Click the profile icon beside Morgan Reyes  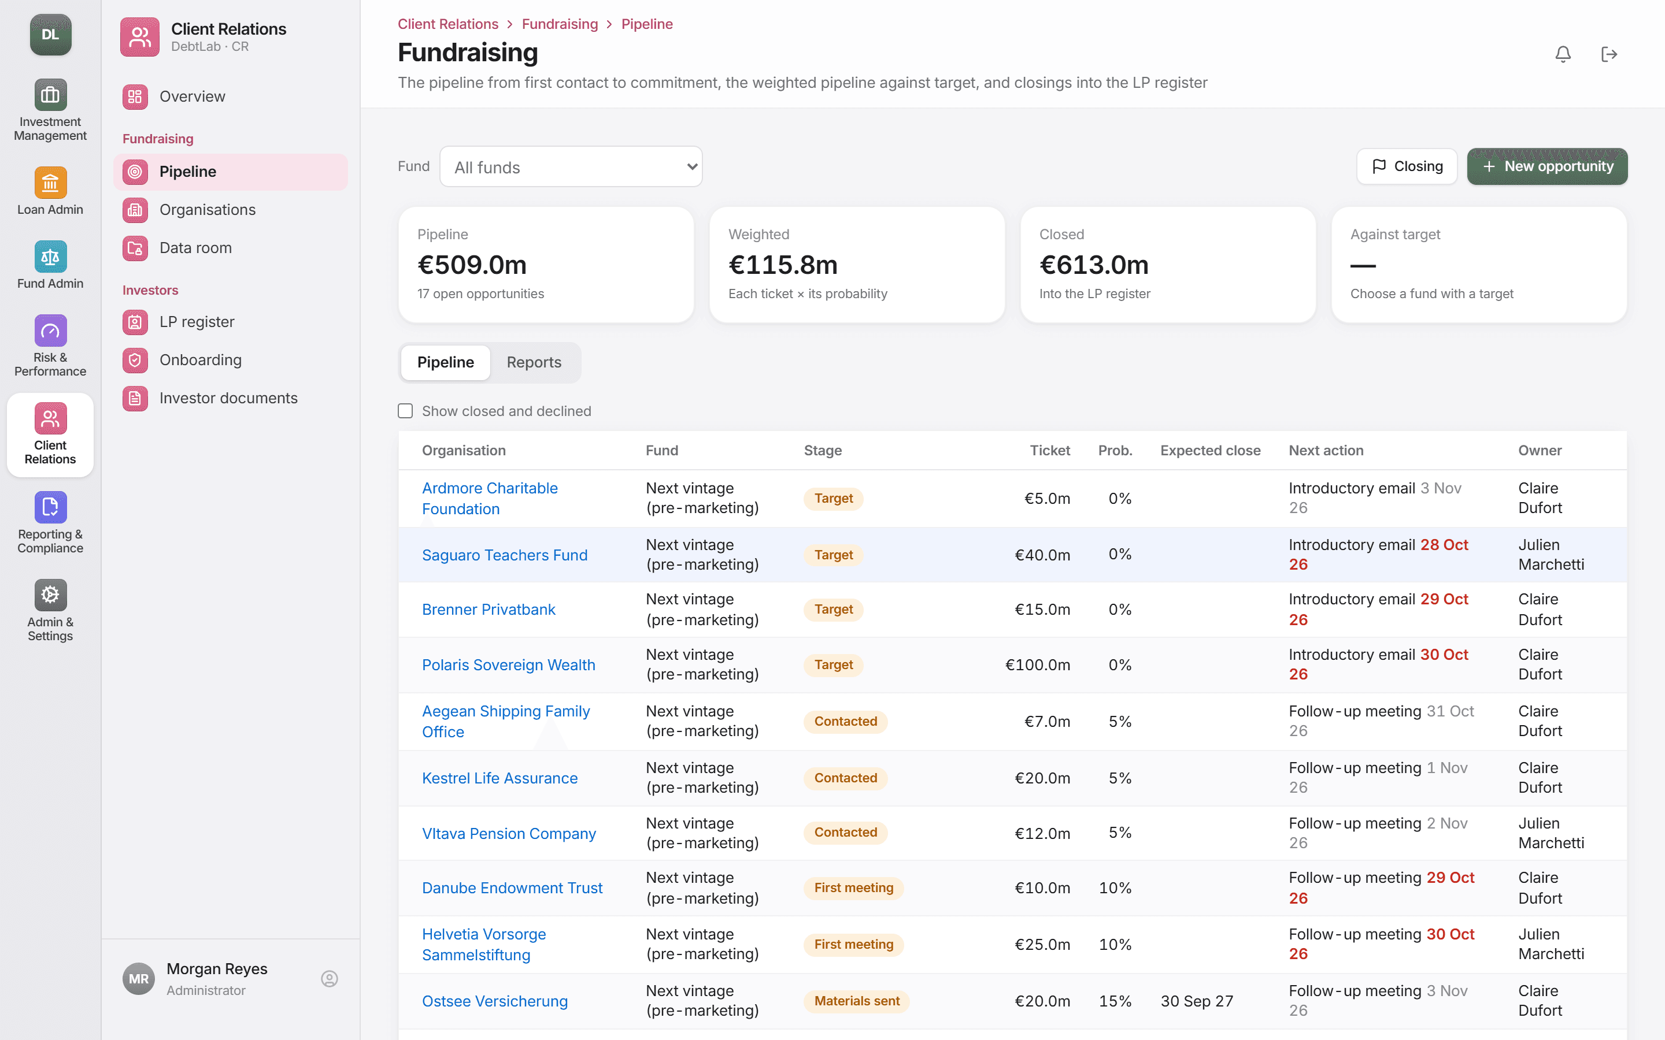pos(330,978)
